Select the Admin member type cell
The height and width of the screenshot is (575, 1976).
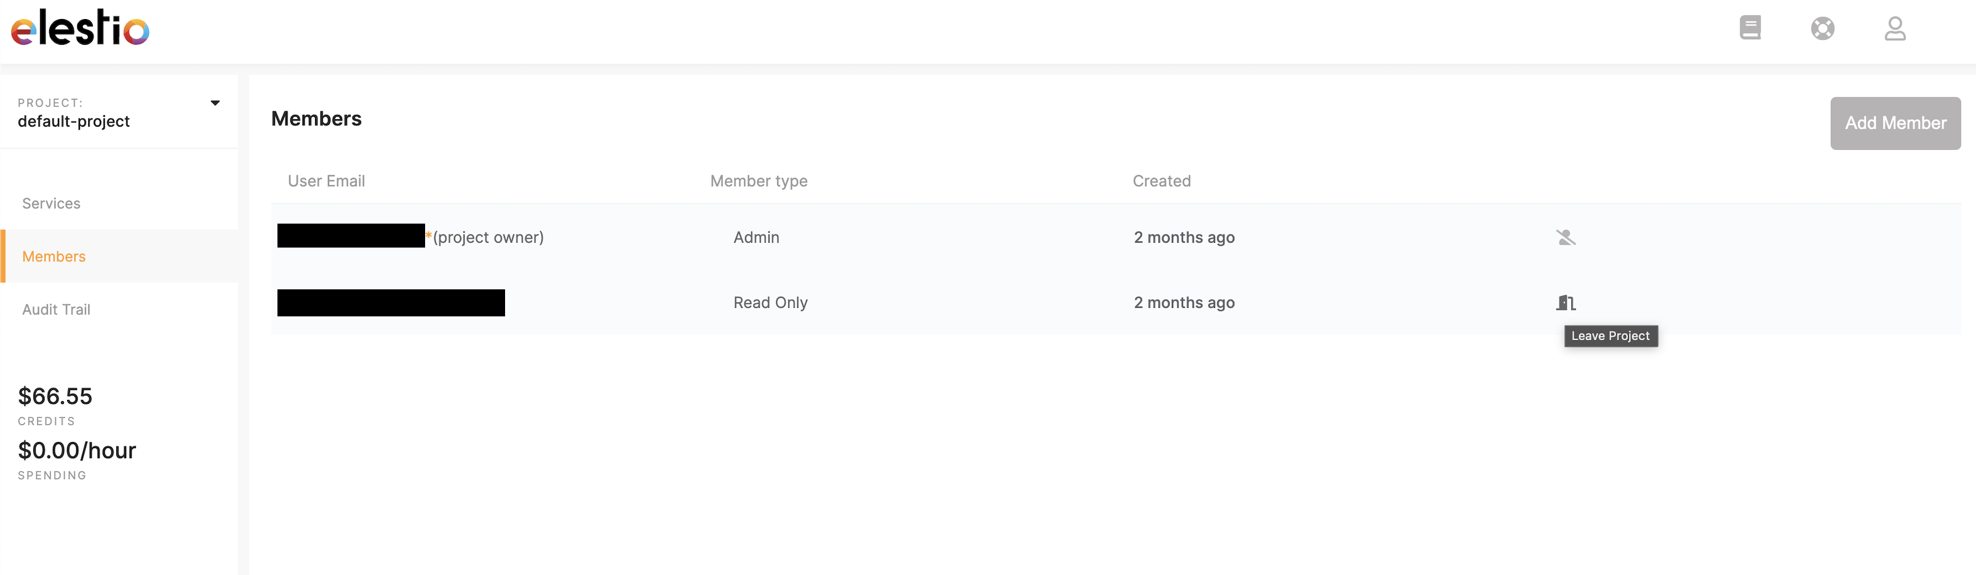point(755,237)
